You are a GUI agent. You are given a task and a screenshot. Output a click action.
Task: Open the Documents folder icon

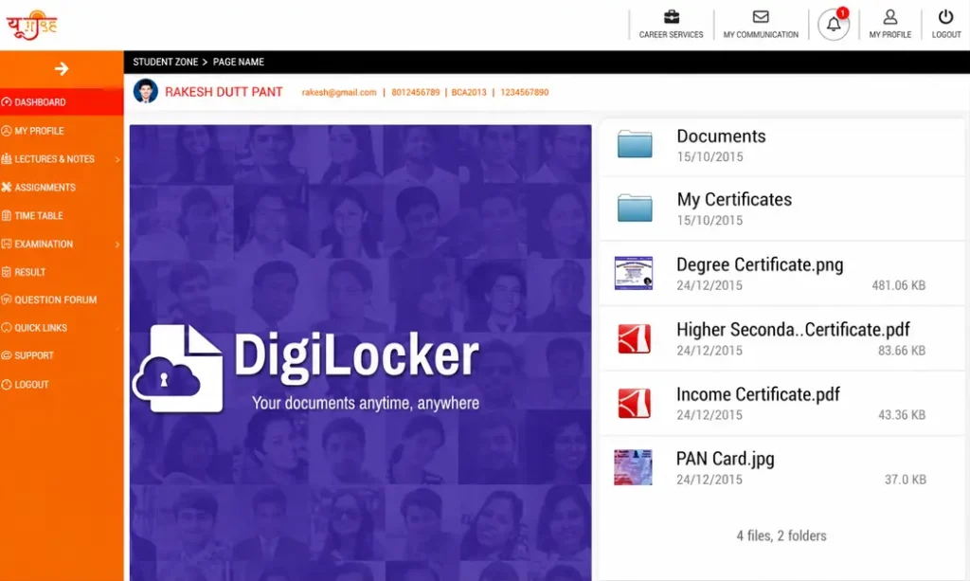(x=635, y=143)
